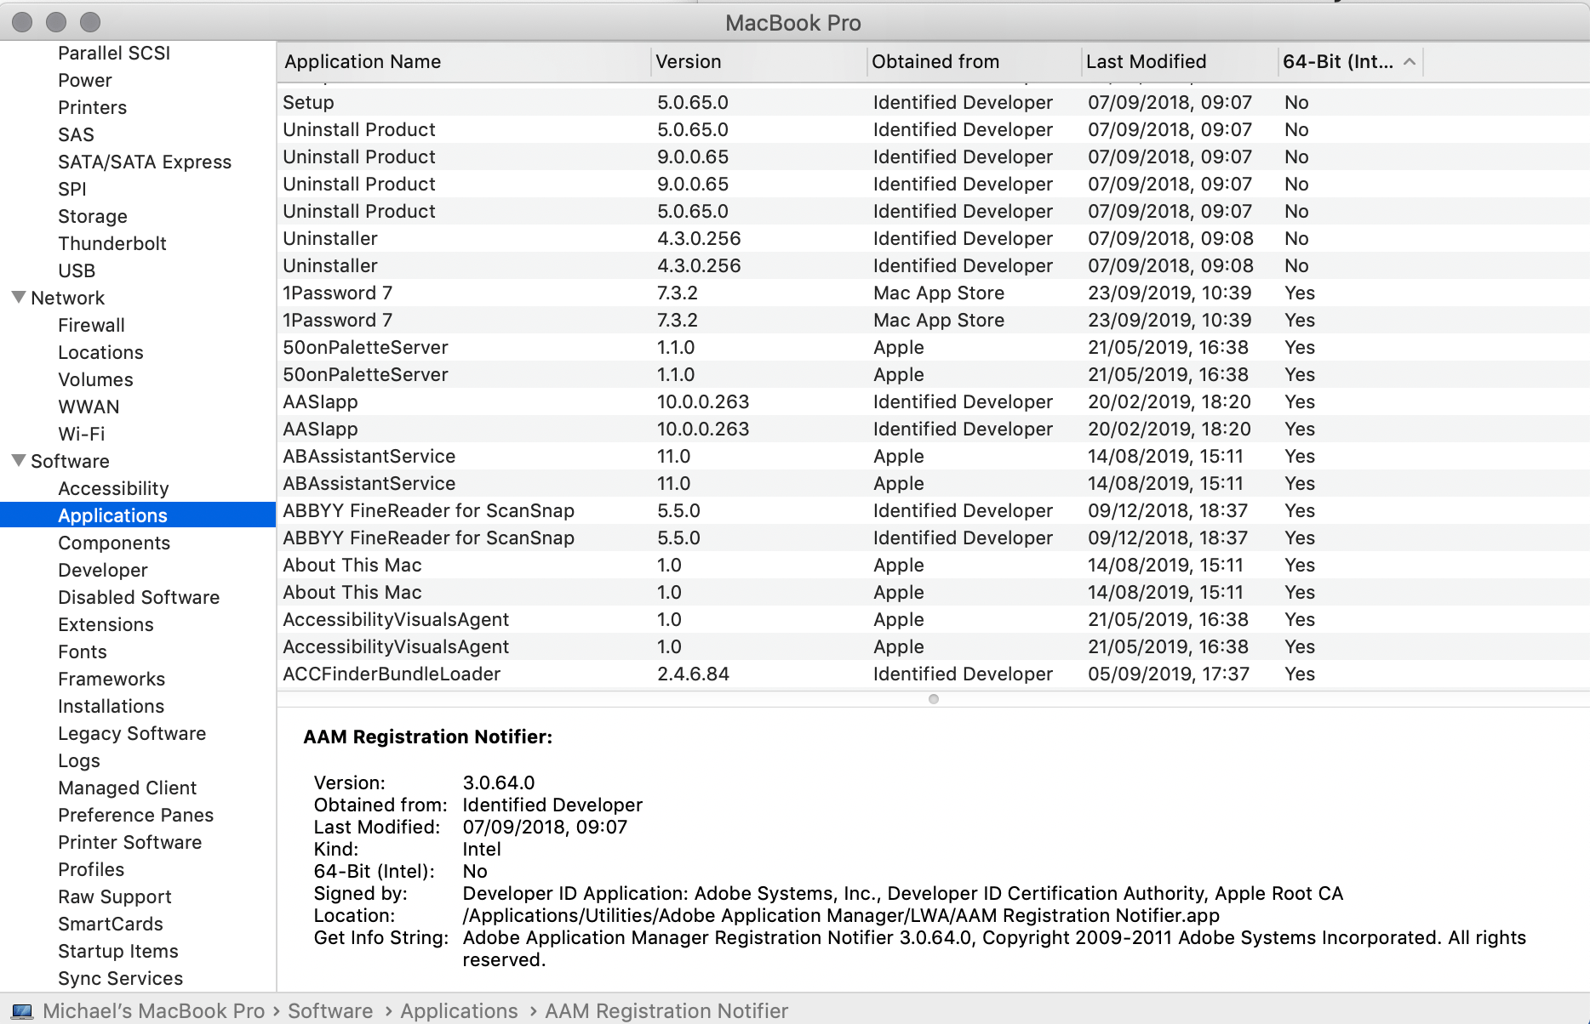This screenshot has height=1024, width=1590.
Task: Click the divider handle between list and detail panes
Action: point(933,699)
